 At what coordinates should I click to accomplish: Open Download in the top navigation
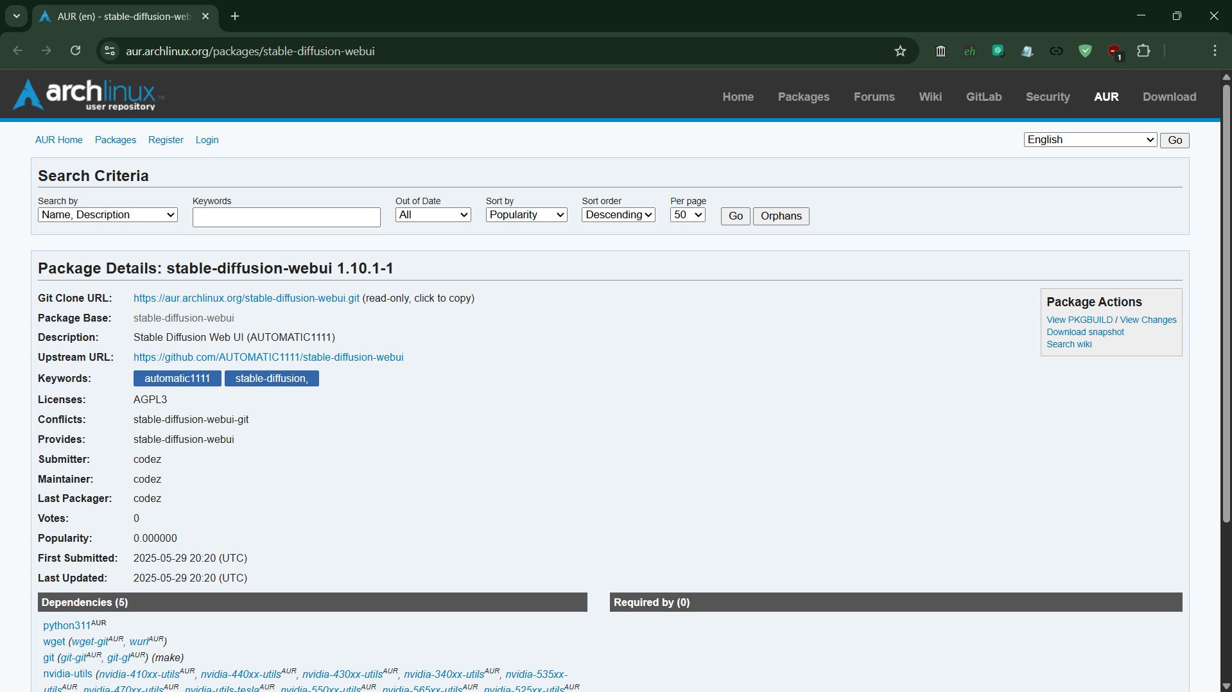click(x=1169, y=96)
